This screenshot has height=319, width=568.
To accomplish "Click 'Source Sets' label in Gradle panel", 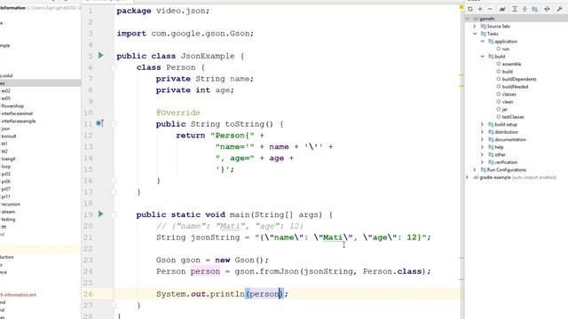I will coord(498,26).
